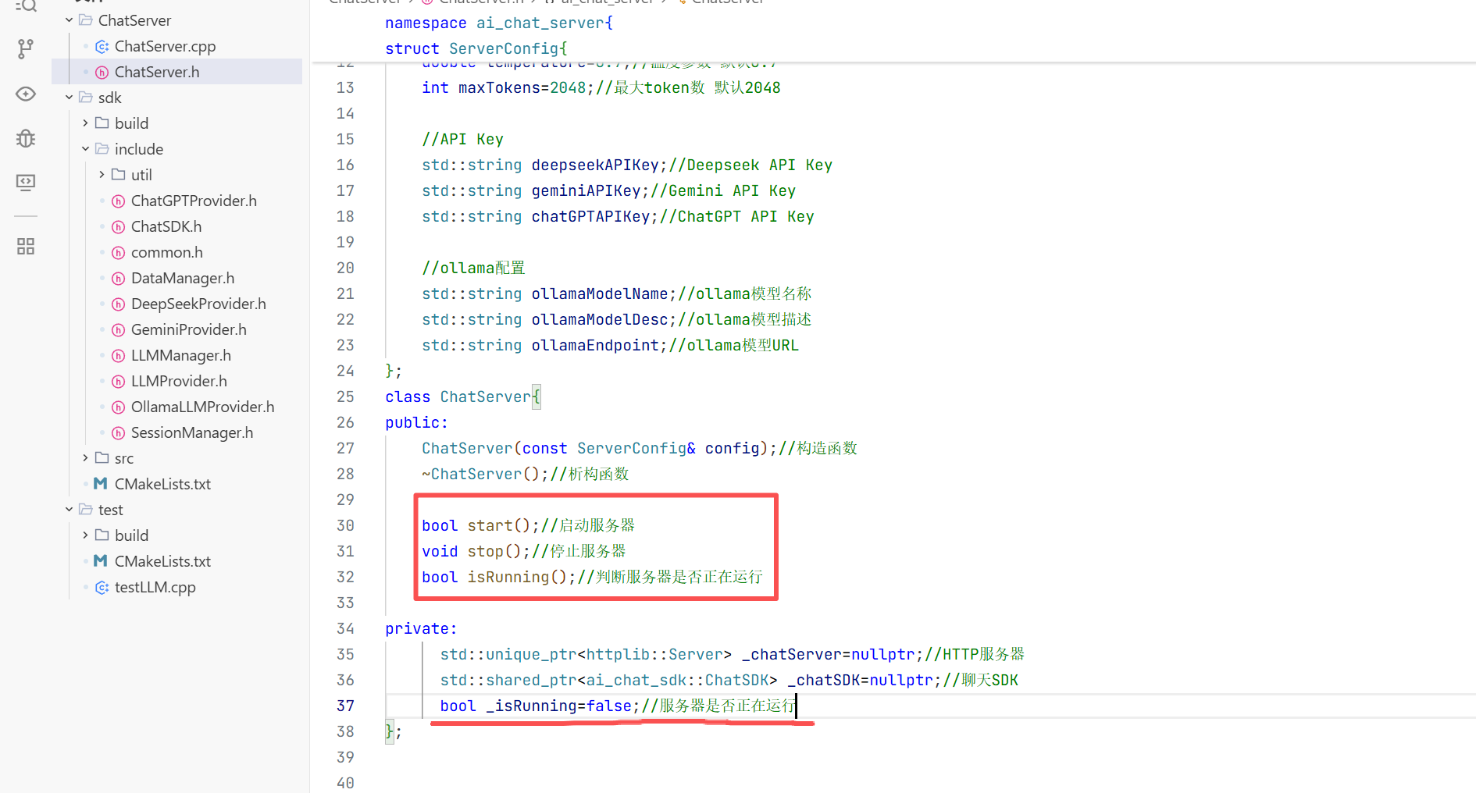The image size is (1476, 793).
Task: Open GeminiProvider.h file
Action: pyautogui.click(x=189, y=329)
